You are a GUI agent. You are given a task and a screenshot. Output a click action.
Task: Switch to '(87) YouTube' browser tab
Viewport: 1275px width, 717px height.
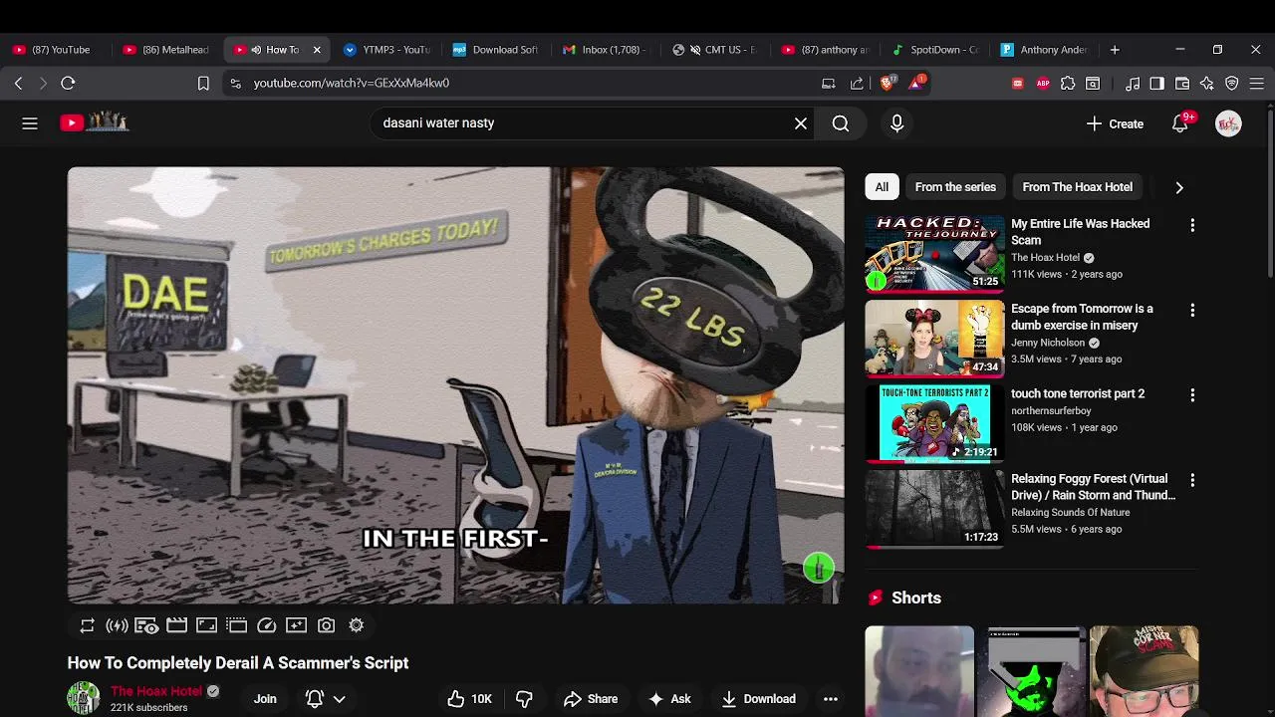[x=52, y=50]
